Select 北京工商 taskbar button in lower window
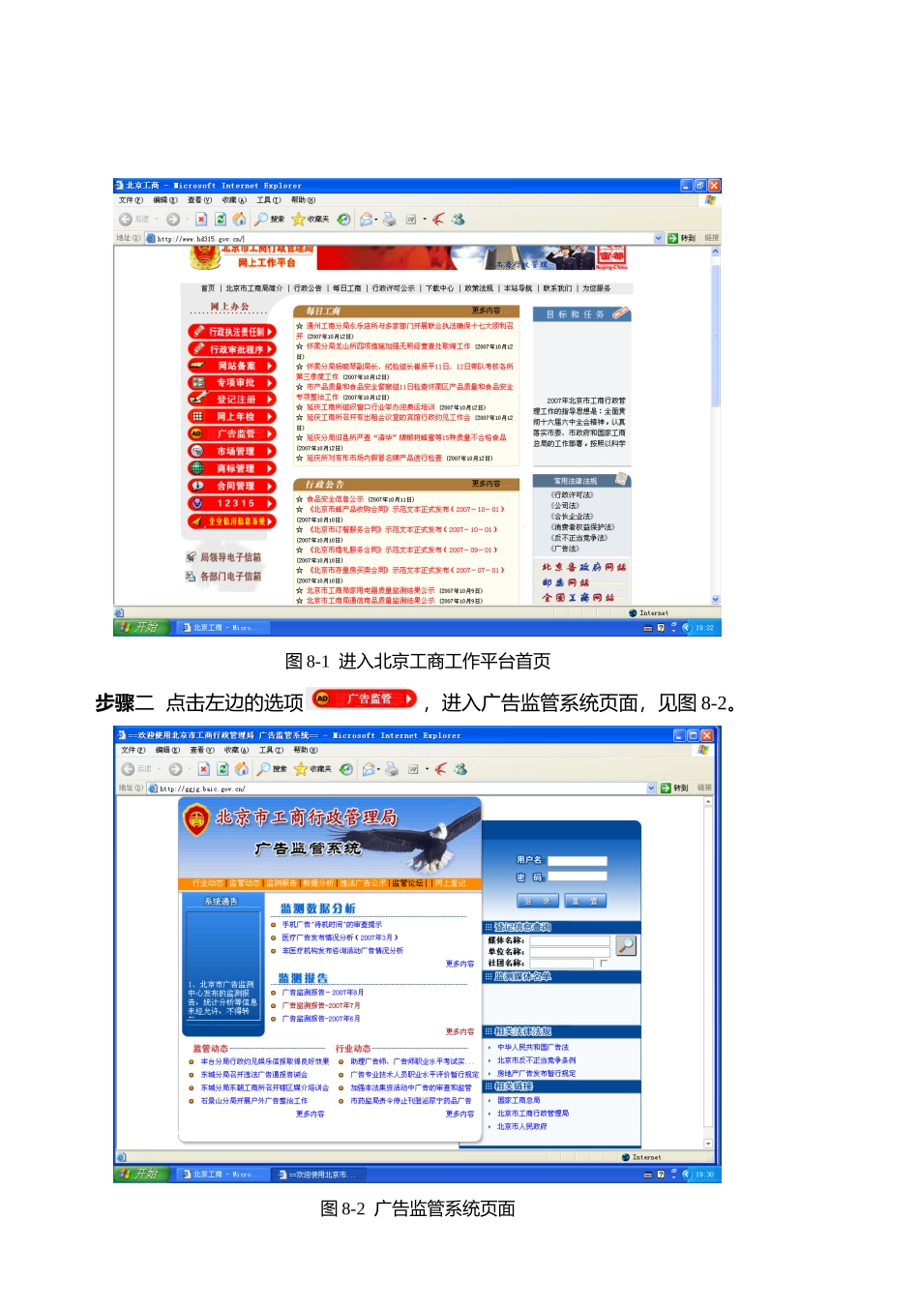 pyautogui.click(x=221, y=1175)
